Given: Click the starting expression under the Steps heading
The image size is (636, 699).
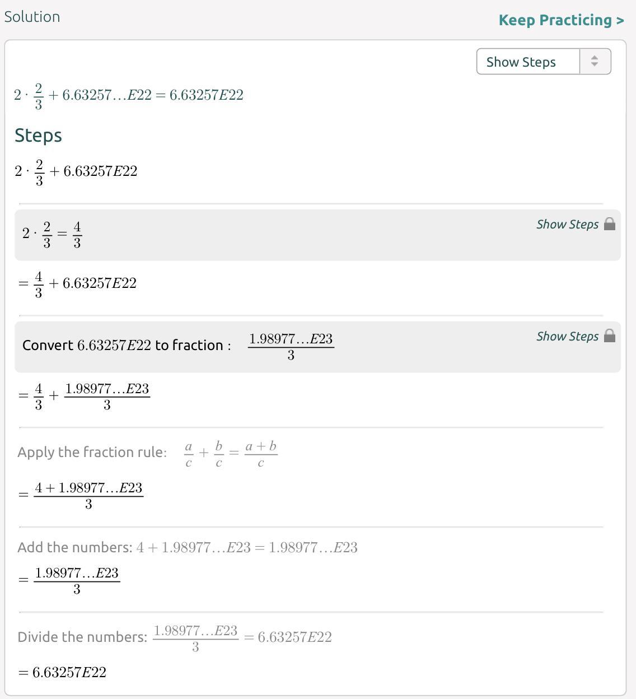Looking at the screenshot, I should (x=76, y=171).
